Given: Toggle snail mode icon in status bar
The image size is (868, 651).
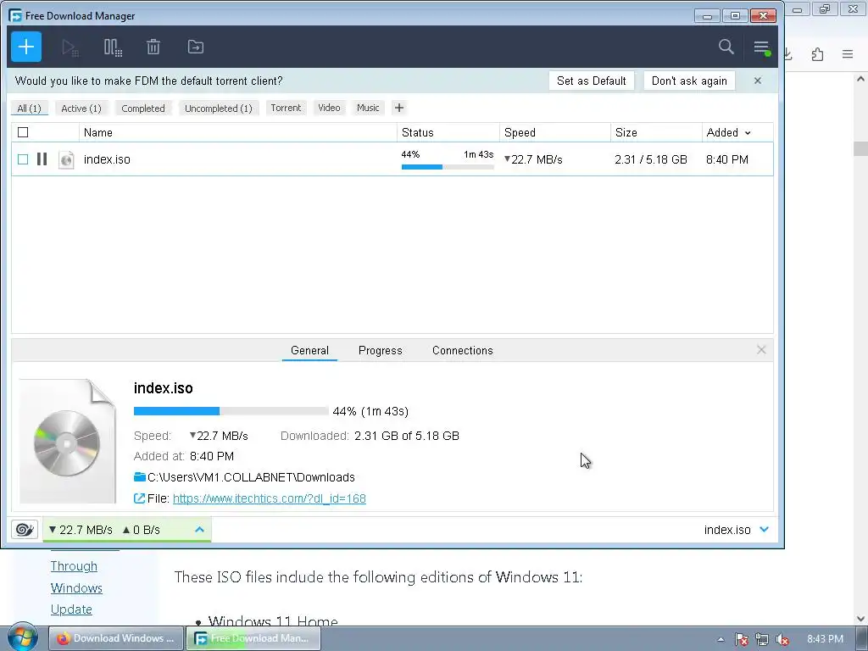Looking at the screenshot, I should [25, 530].
